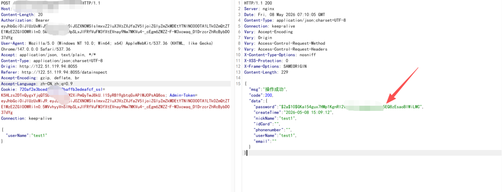Click the "code":200 response line
The image size is (502, 192).
point(261,95)
